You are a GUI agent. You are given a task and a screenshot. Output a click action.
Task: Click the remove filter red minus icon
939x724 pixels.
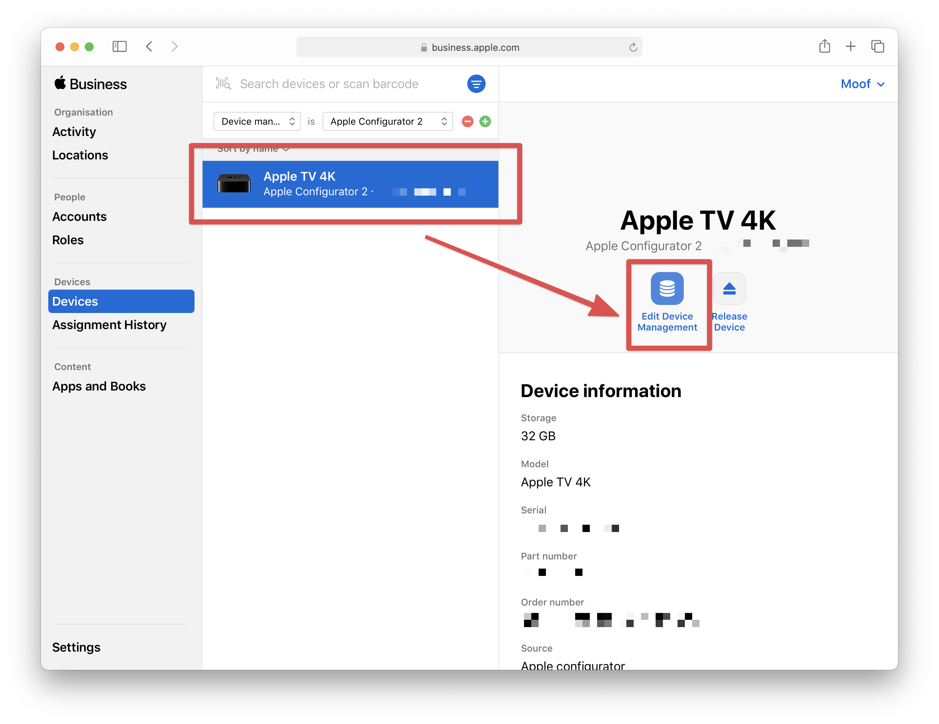click(468, 122)
